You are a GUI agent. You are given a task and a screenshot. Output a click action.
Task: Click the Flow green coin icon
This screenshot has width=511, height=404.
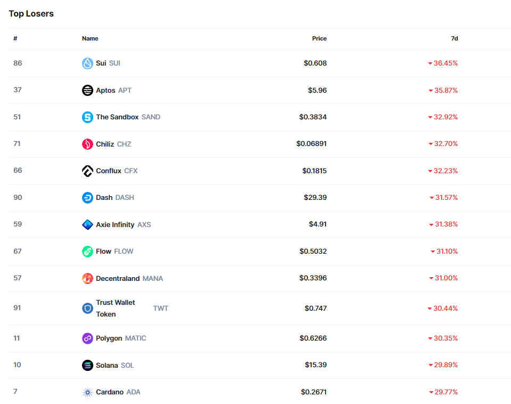[87, 252]
